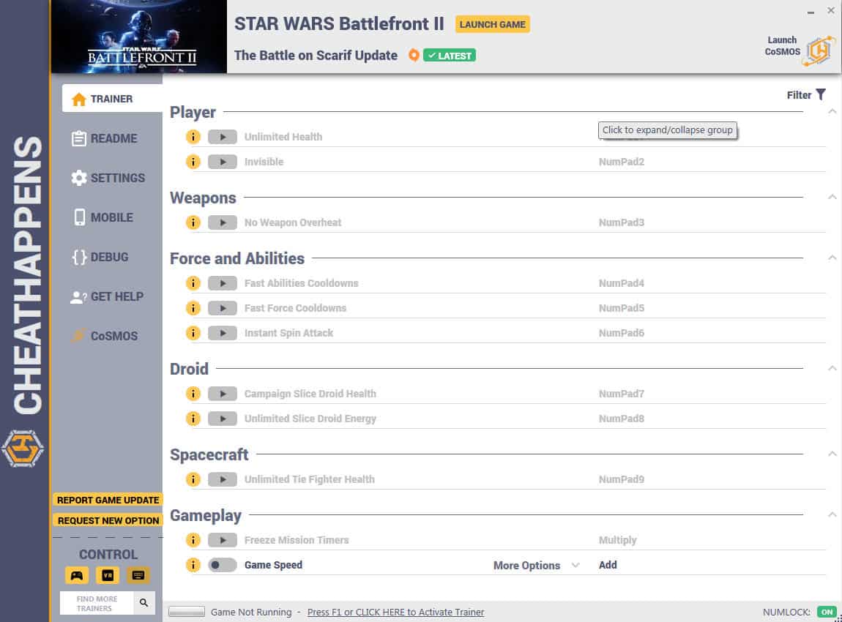The image size is (842, 622).
Task: Click info icon for Invisible
Action: pyautogui.click(x=193, y=162)
